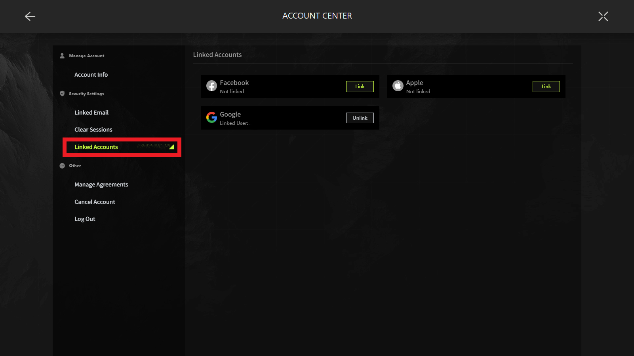Close the Account Center window

603,16
